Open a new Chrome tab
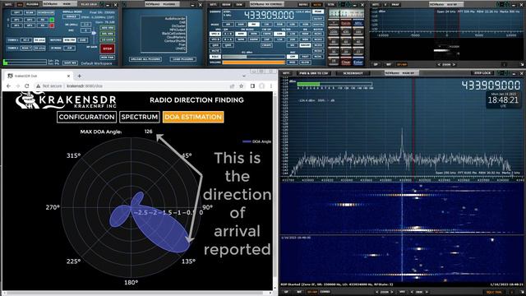 (79, 76)
